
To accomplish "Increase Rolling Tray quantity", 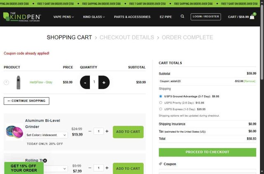I will [107, 168].
